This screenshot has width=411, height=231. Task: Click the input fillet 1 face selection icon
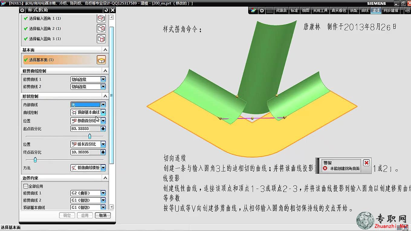coord(101,18)
